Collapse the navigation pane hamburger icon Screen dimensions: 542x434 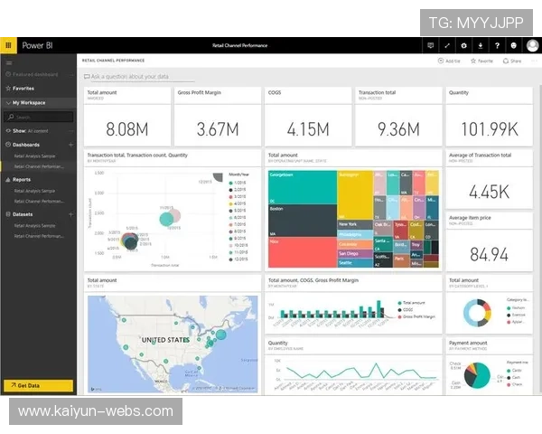pyautogui.click(x=9, y=63)
